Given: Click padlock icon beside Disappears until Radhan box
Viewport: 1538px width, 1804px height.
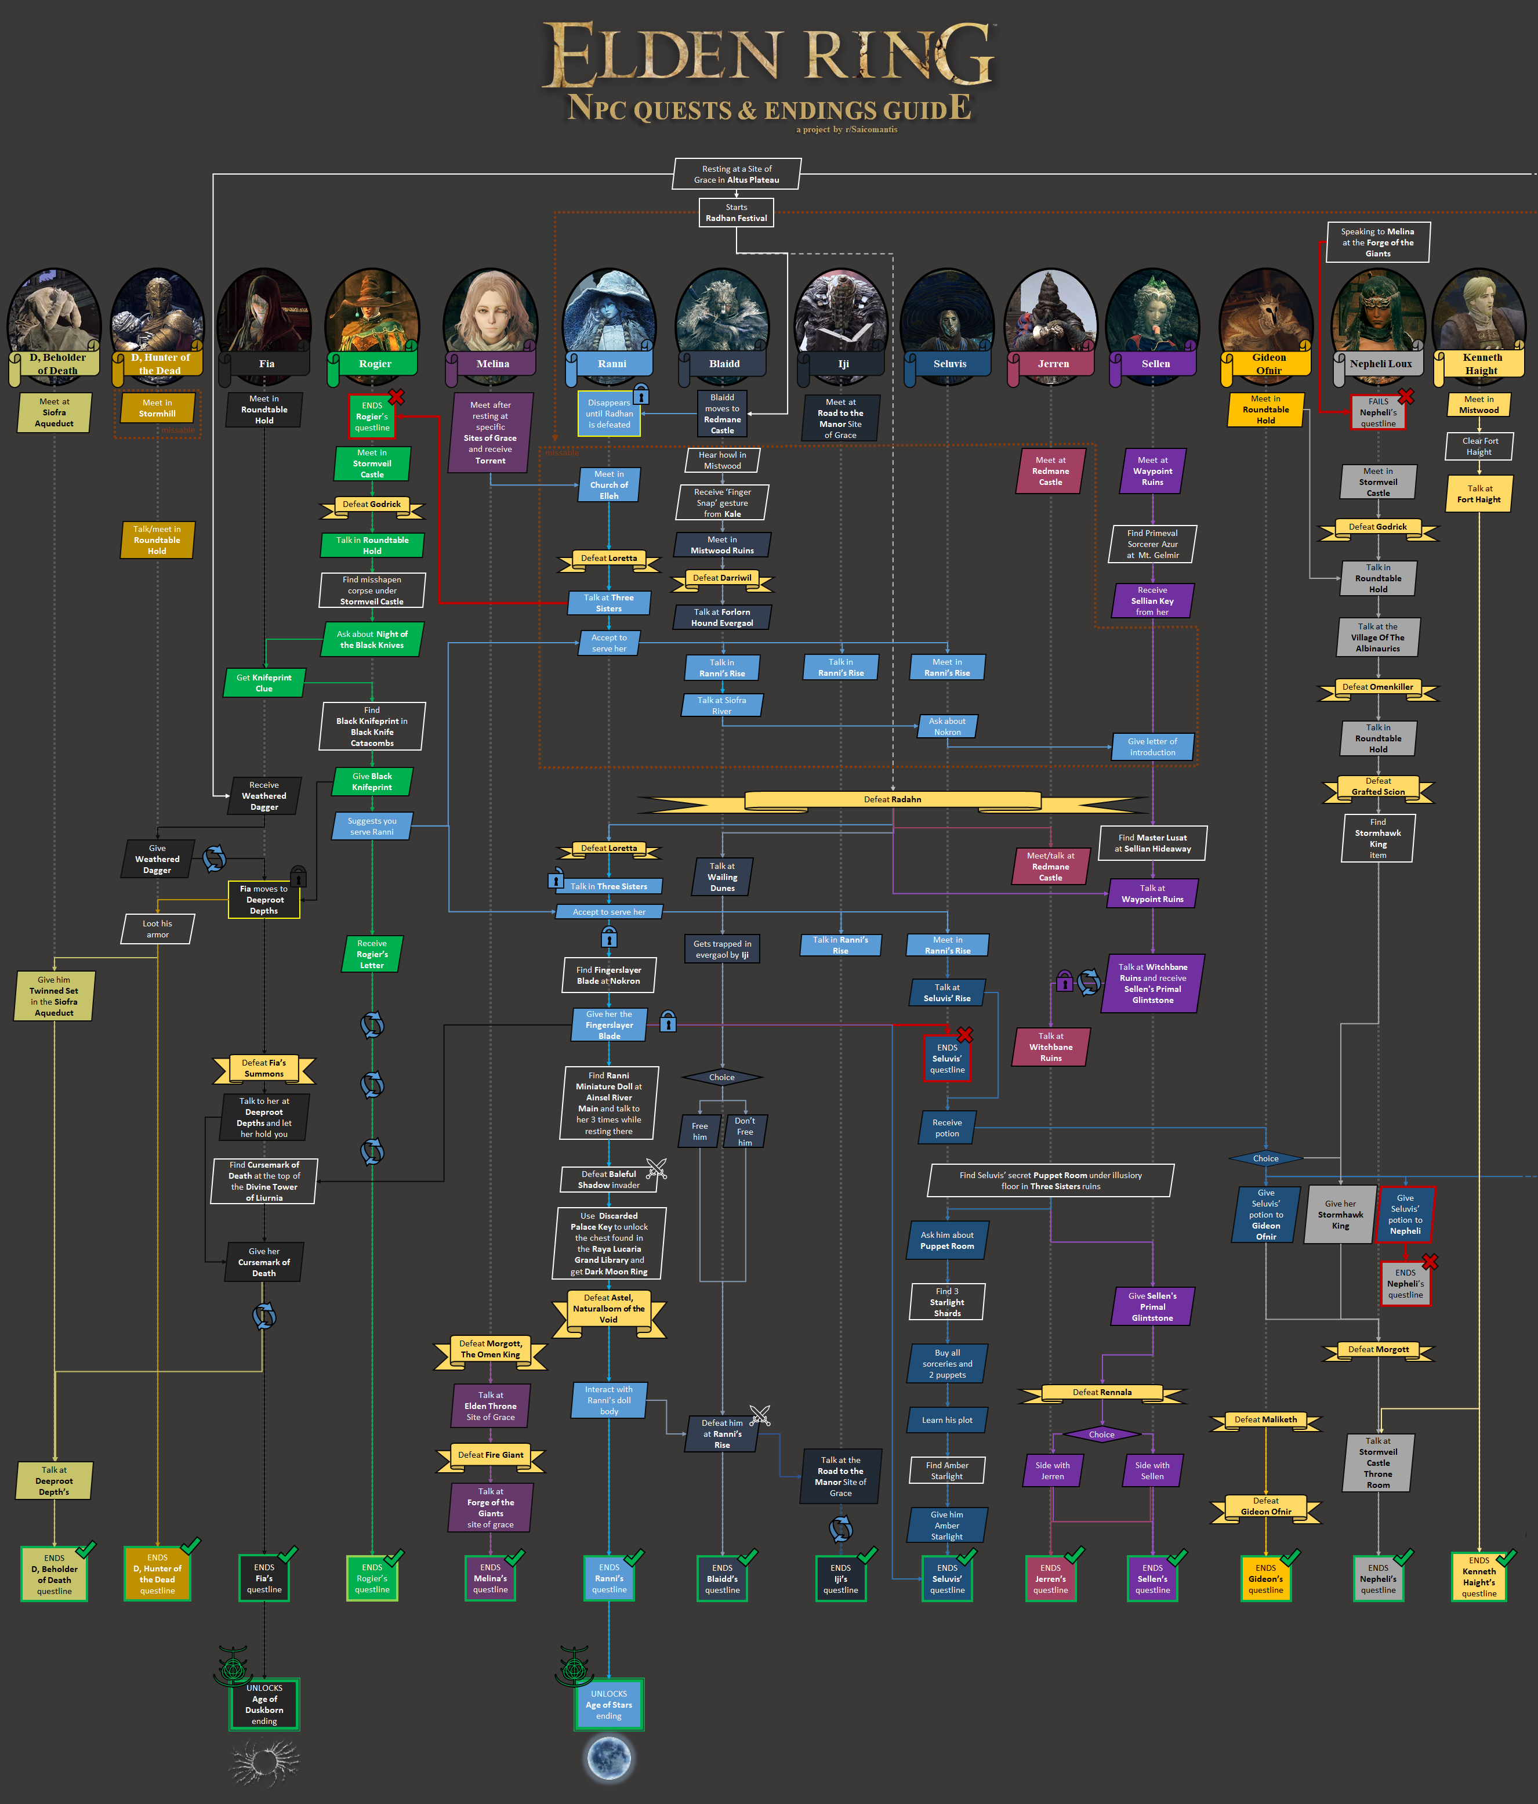Looking at the screenshot, I should [x=641, y=394].
